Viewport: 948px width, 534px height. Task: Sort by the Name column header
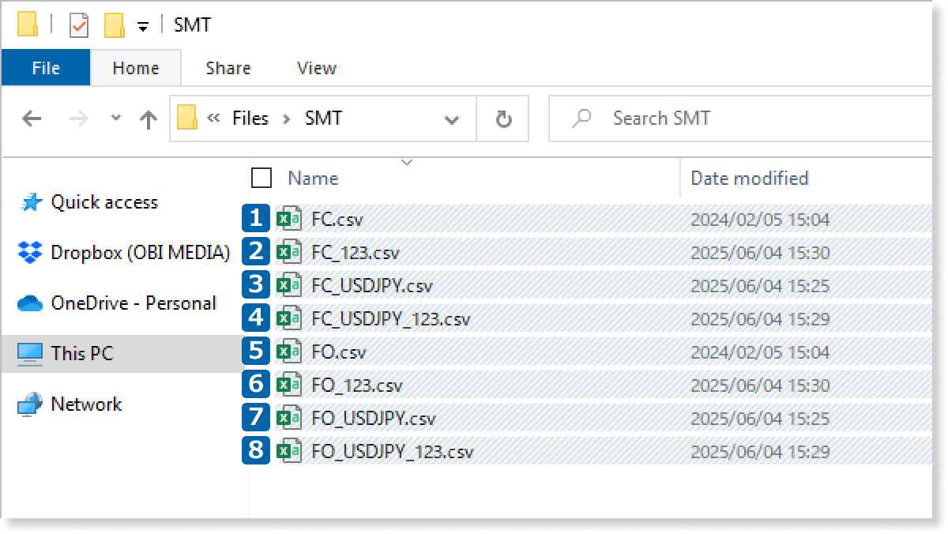pos(314,179)
